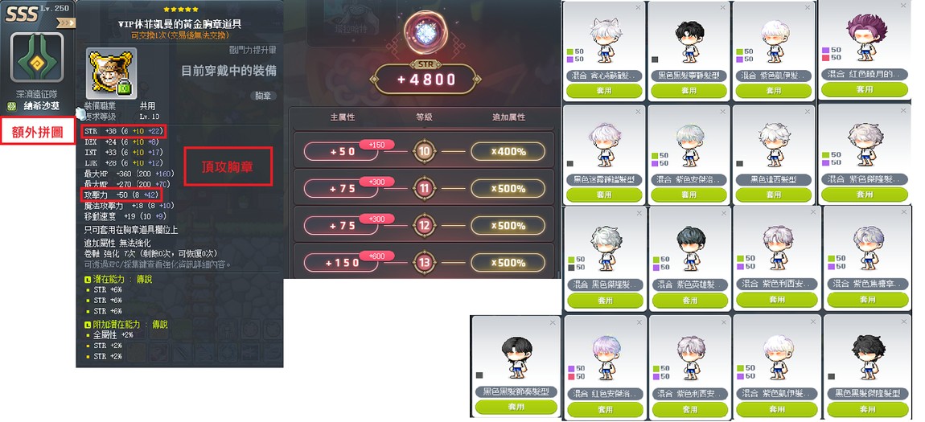Click the 追加屬性 column header

click(x=508, y=117)
